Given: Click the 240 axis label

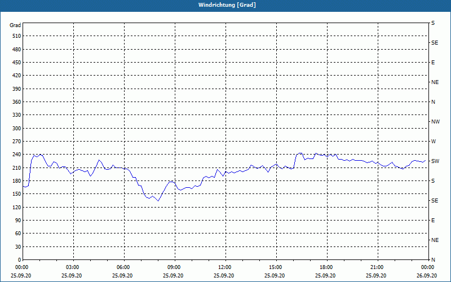Looking at the screenshot, I should [x=17, y=155].
